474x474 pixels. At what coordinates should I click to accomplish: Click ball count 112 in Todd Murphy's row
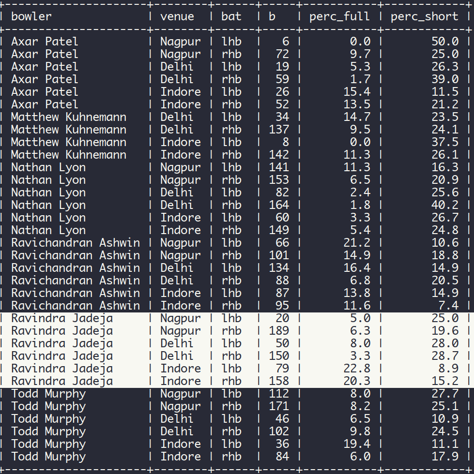coord(279,394)
